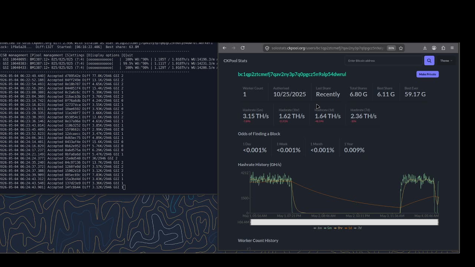Open the browser extensions menu
This screenshot has height=267, width=475.
coord(443,48)
